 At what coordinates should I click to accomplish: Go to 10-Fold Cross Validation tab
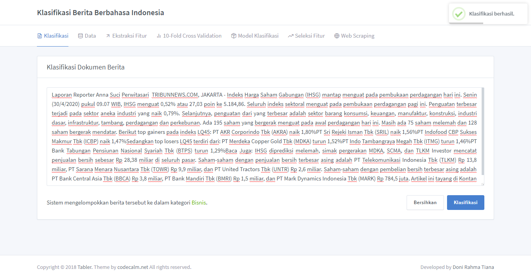tap(189, 36)
